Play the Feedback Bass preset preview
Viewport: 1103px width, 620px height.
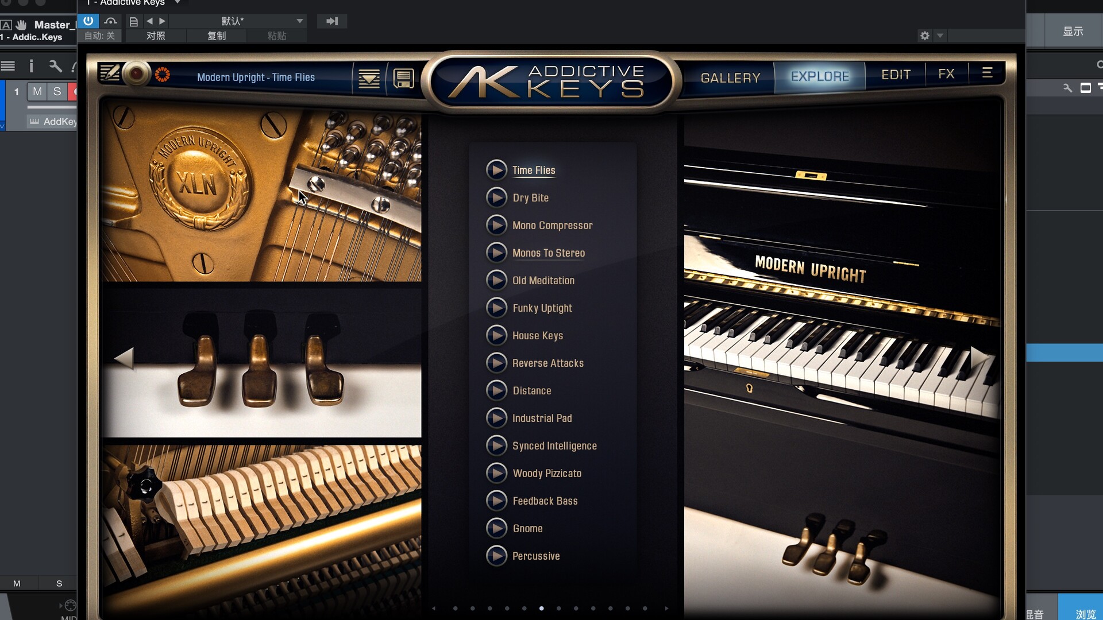point(496,501)
